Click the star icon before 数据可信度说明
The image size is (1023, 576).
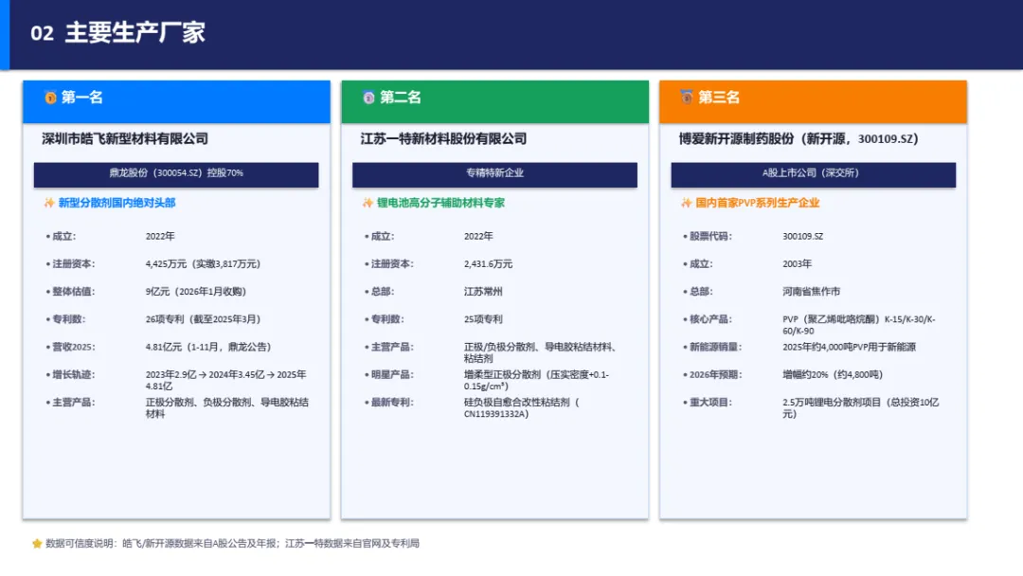[37, 544]
